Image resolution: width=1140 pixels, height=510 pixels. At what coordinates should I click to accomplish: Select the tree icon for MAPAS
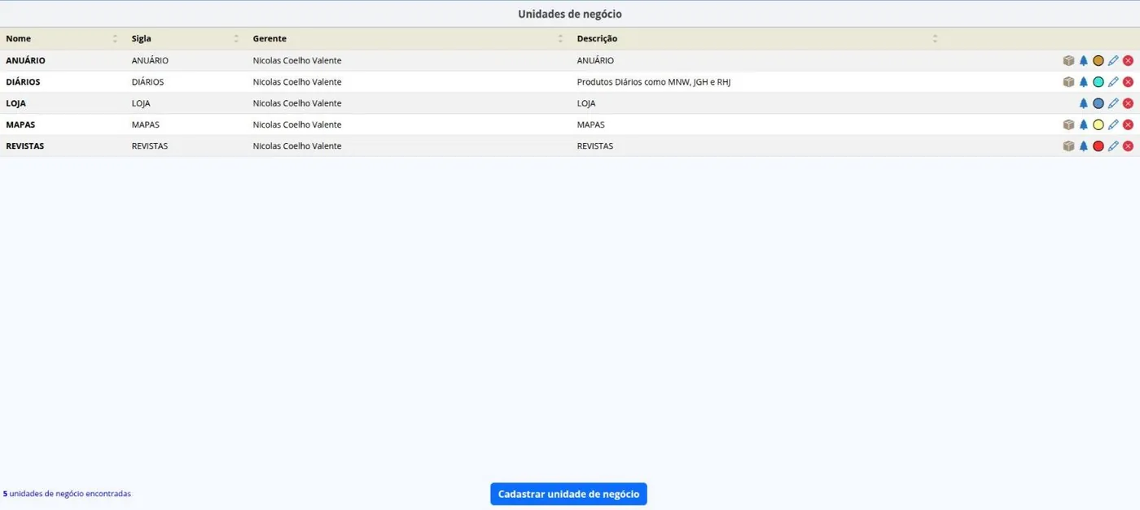pos(1084,124)
